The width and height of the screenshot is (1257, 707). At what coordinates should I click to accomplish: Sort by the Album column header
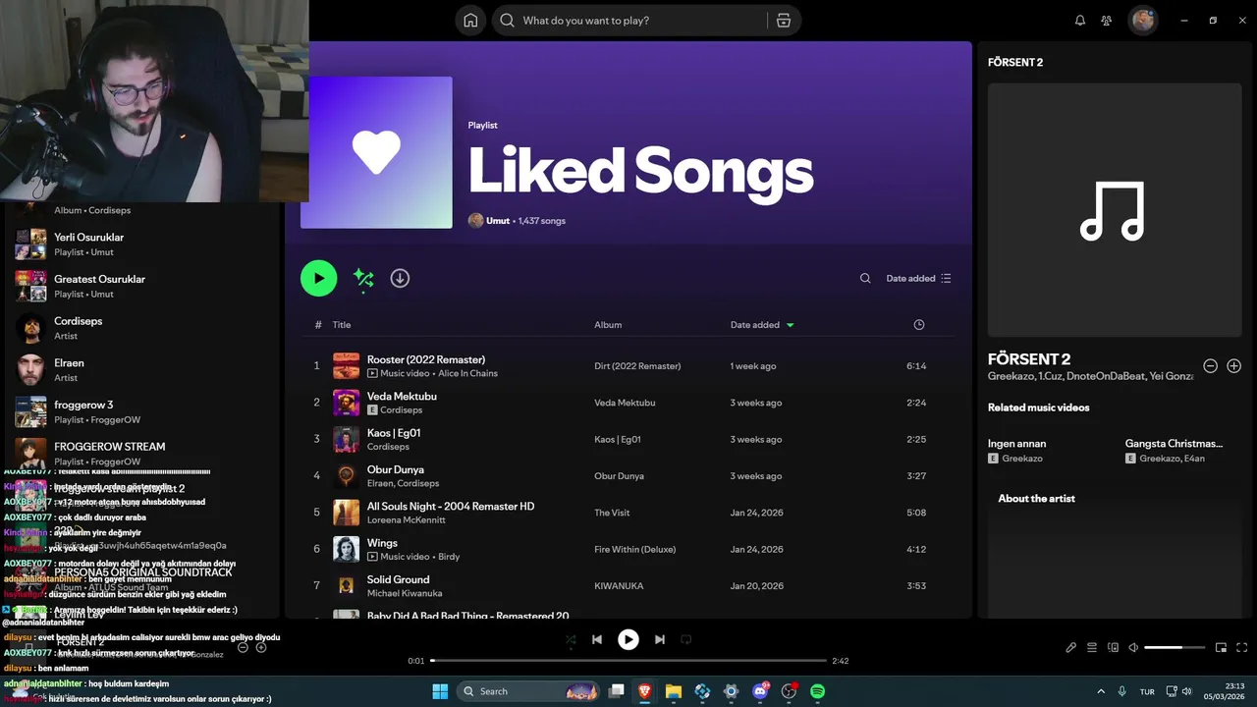(x=608, y=325)
